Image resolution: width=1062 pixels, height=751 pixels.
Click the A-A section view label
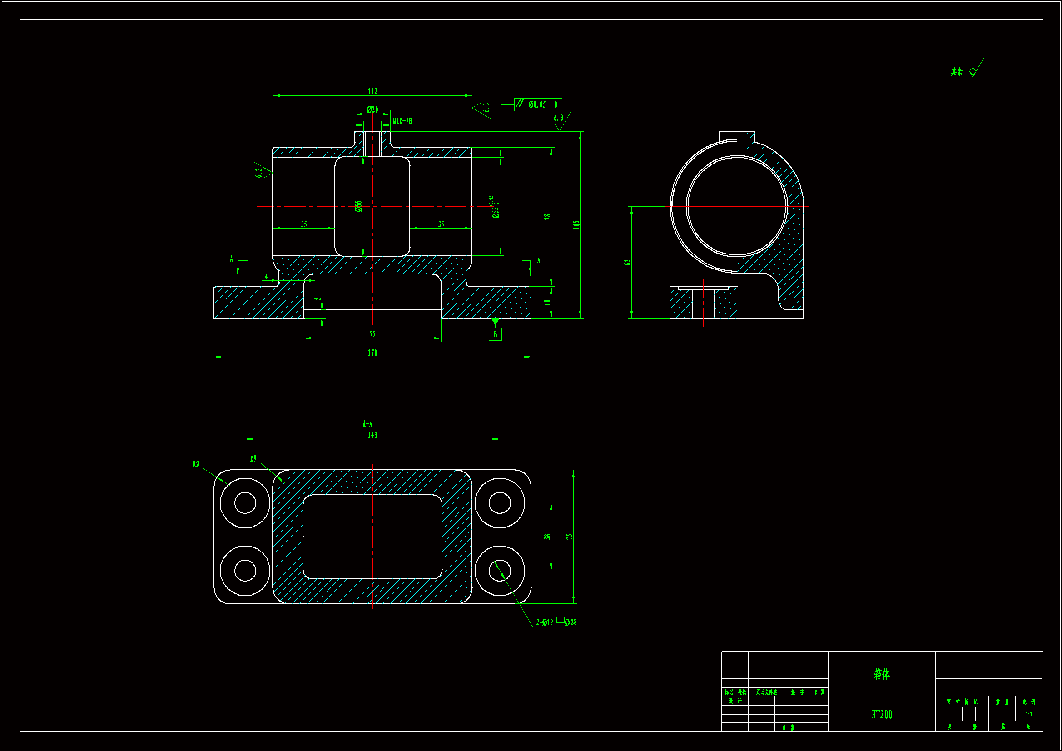point(367,424)
